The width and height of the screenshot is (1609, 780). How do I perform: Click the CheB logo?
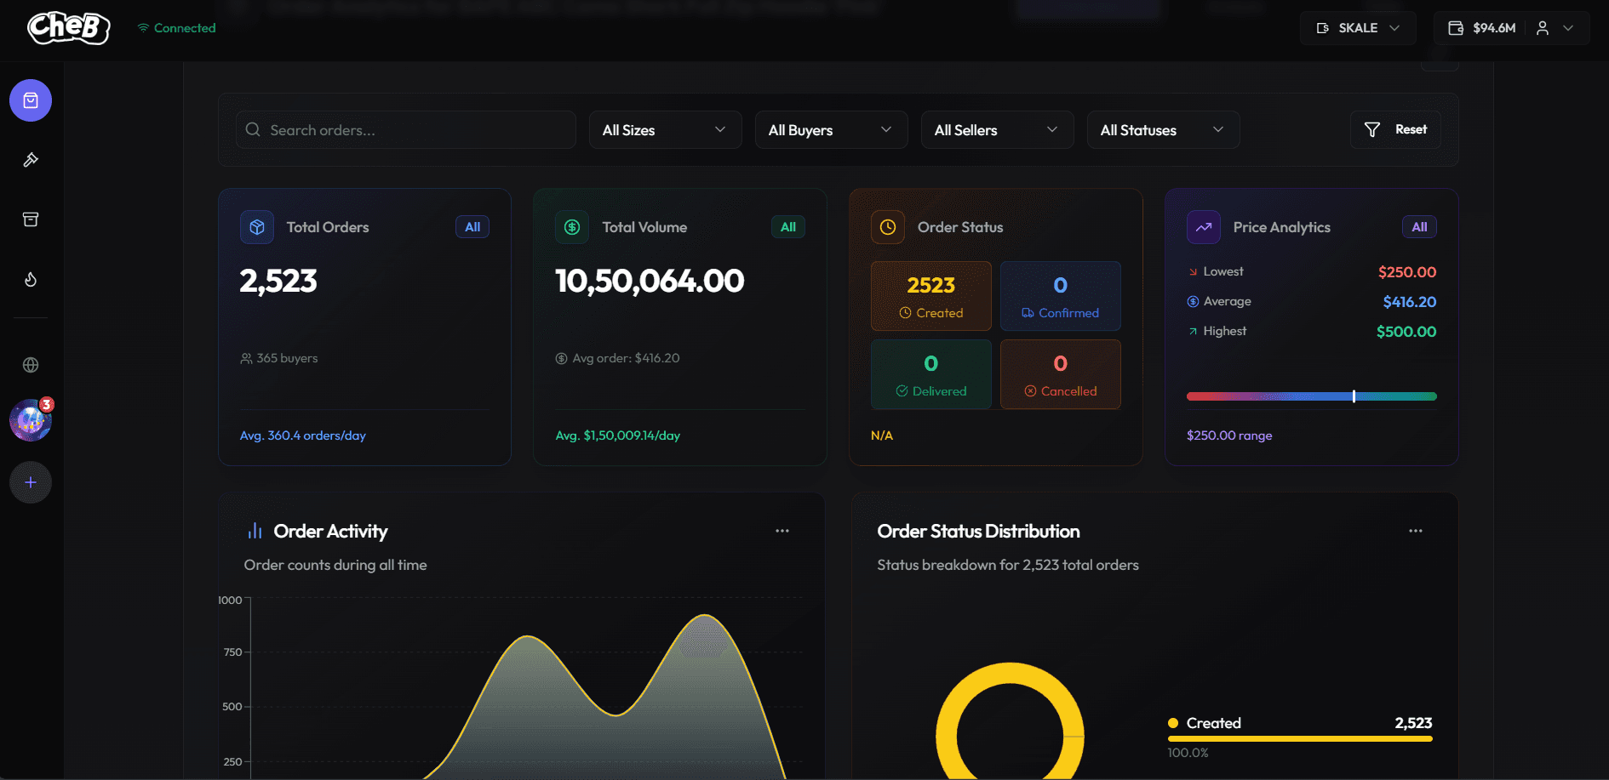(x=69, y=28)
